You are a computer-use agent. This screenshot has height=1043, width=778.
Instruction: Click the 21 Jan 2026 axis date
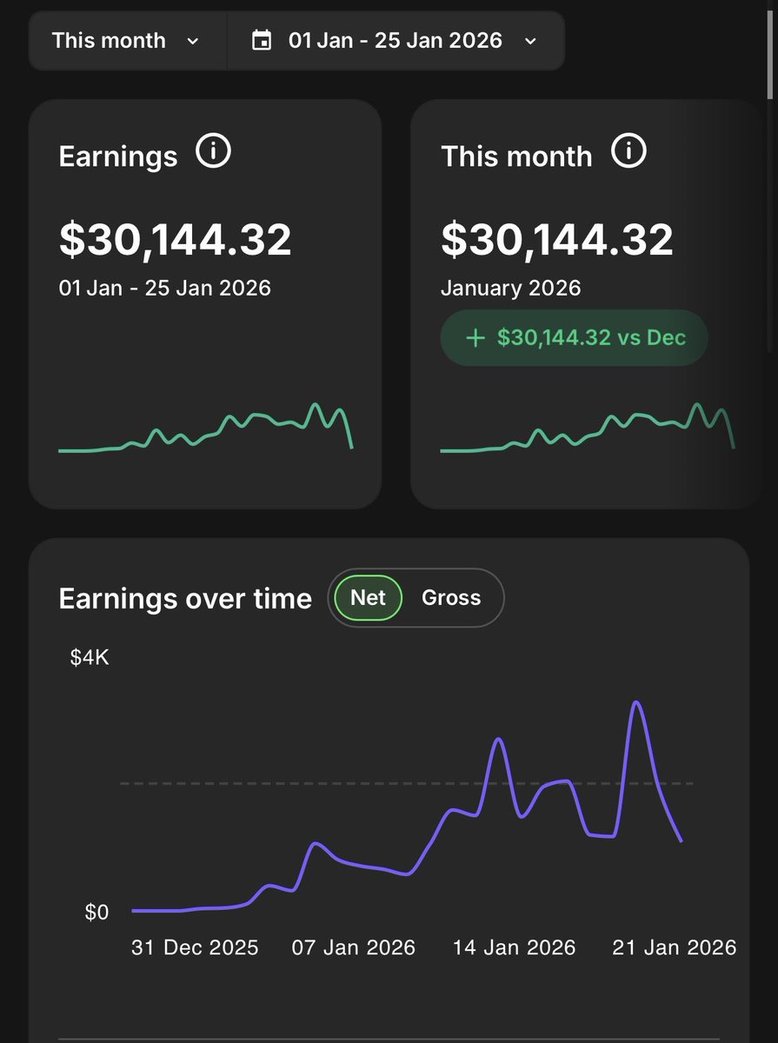click(x=674, y=947)
